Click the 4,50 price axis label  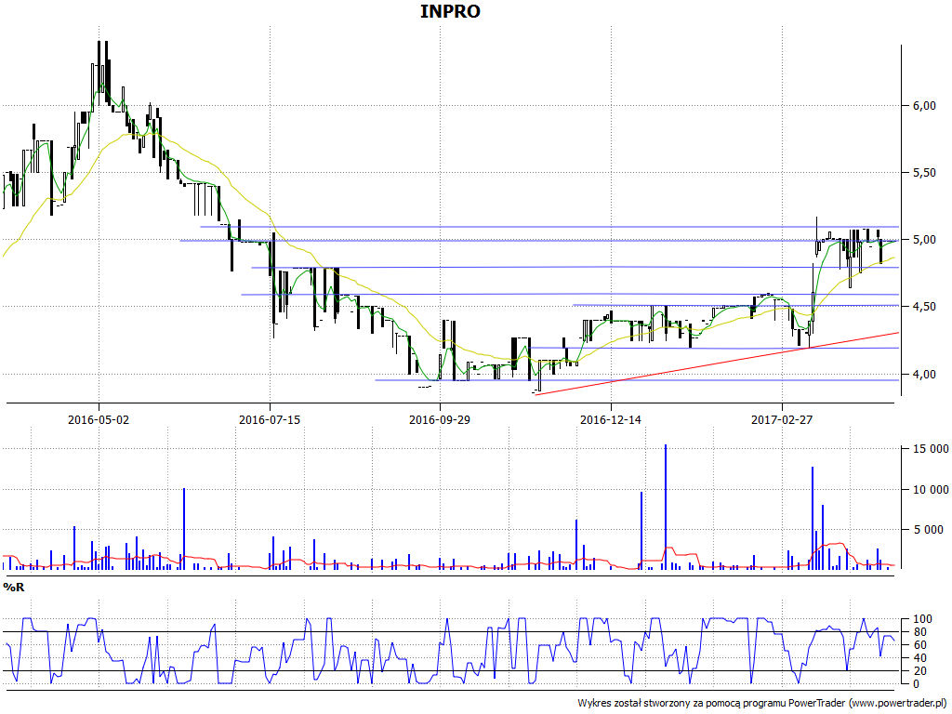[x=924, y=307]
